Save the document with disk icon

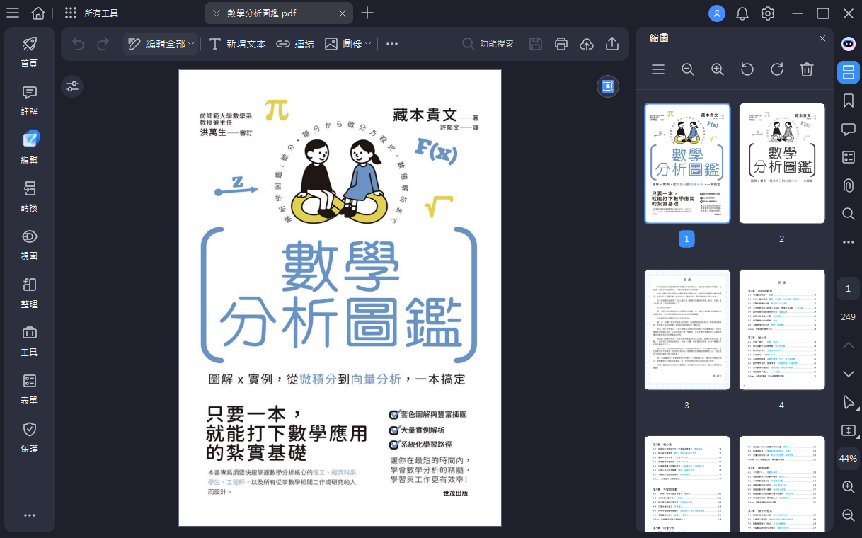coord(536,44)
